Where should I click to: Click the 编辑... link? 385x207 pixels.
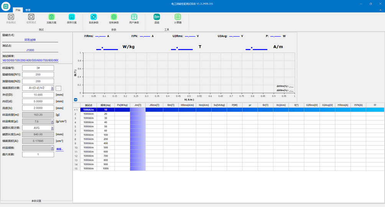coord(60,149)
